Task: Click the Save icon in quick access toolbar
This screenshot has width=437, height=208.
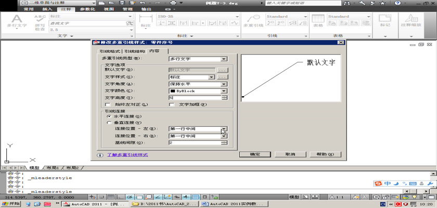Action: click(x=122, y=3)
